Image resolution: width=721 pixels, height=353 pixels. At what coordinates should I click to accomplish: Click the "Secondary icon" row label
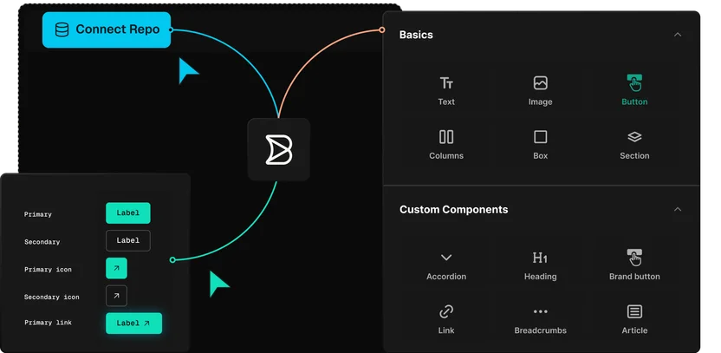51,297
